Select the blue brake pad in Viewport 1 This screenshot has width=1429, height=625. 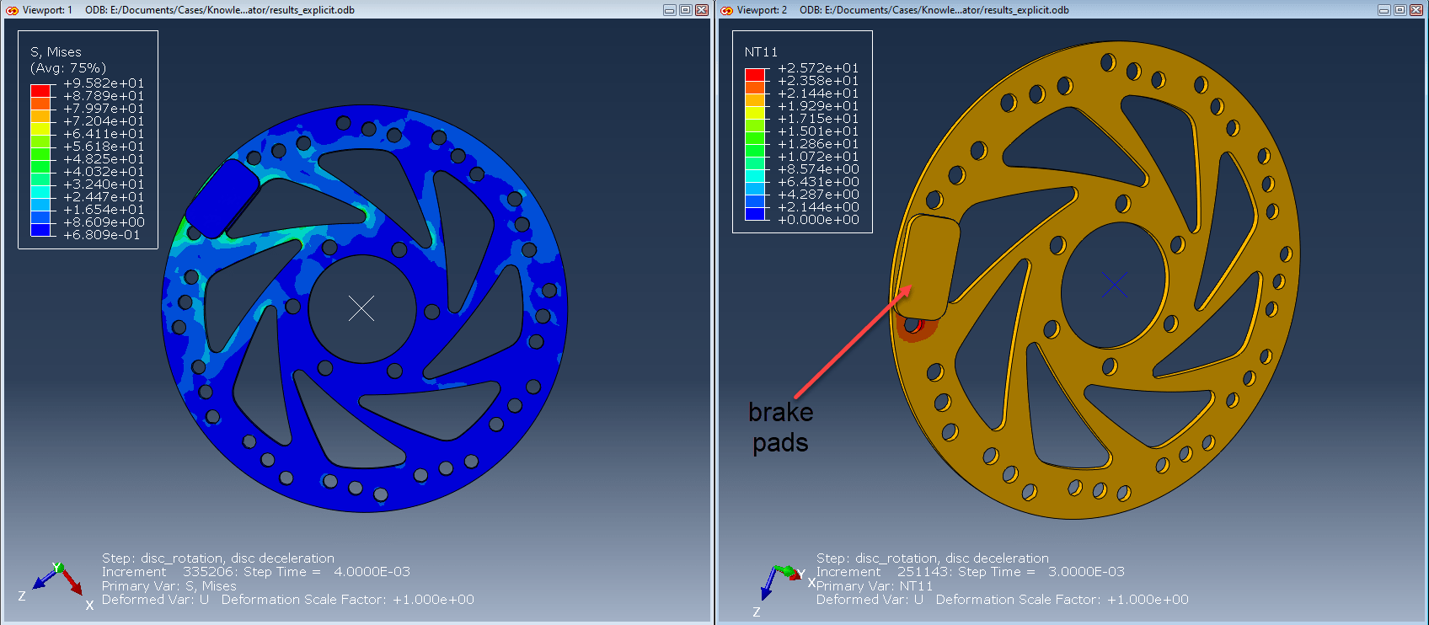[222, 199]
